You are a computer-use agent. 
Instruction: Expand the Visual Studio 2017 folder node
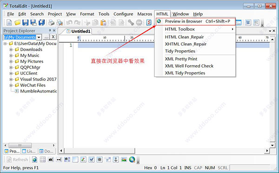coord(11,80)
